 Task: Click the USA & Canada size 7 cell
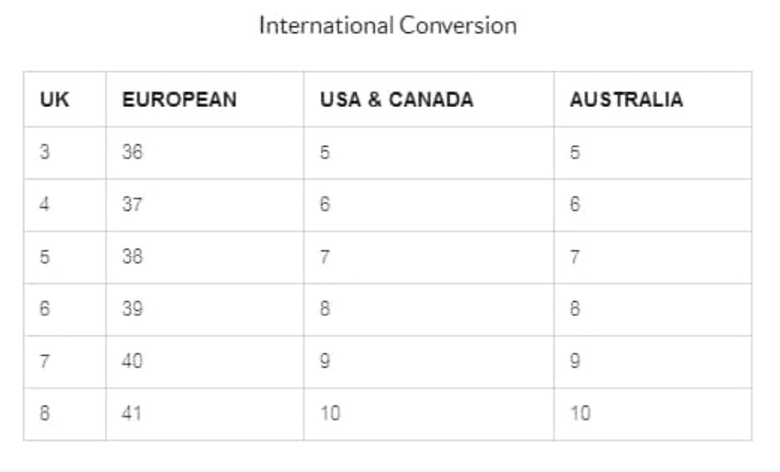pos(429,257)
